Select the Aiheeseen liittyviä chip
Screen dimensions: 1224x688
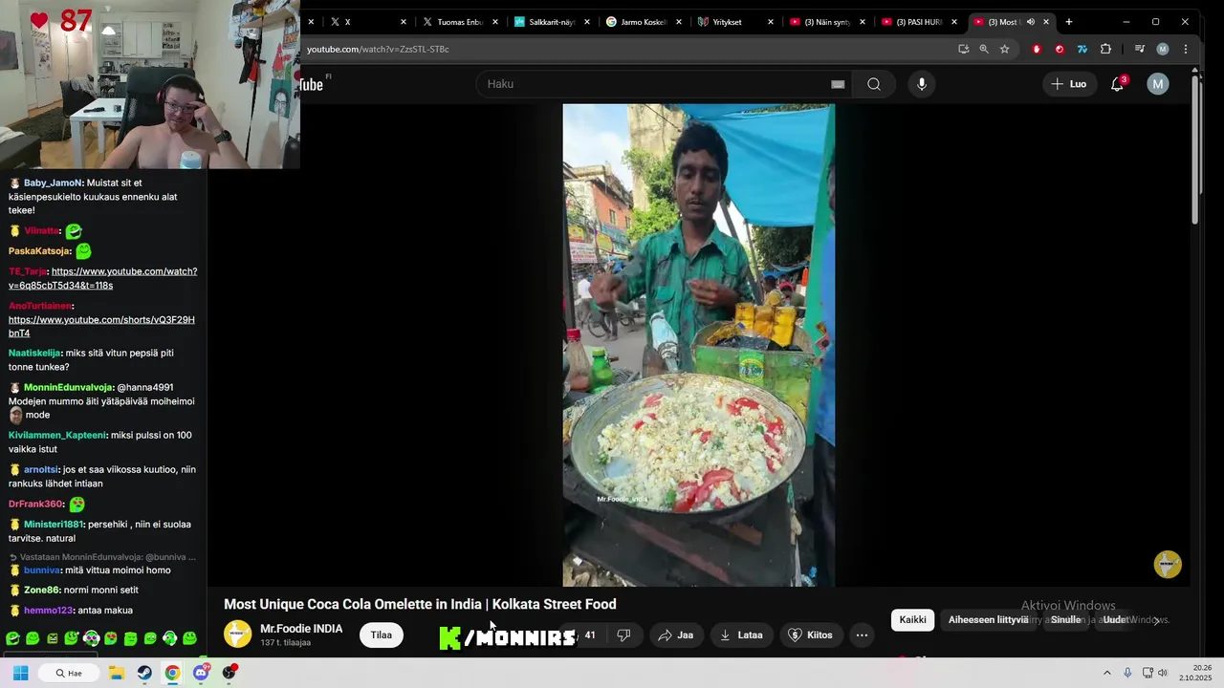[x=988, y=620]
